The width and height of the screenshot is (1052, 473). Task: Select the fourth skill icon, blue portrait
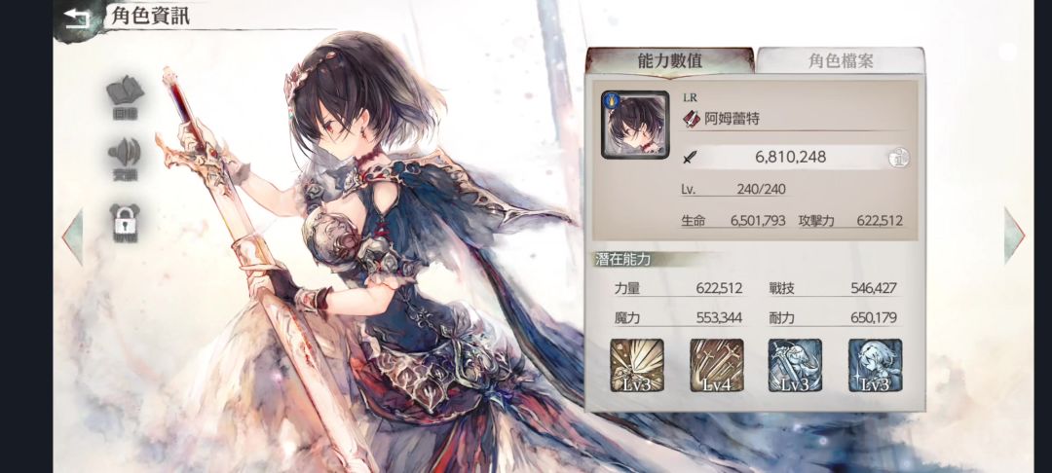click(x=875, y=365)
